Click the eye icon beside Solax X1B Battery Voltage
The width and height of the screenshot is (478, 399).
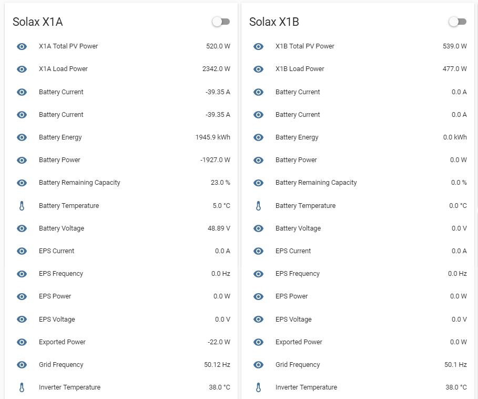(258, 228)
